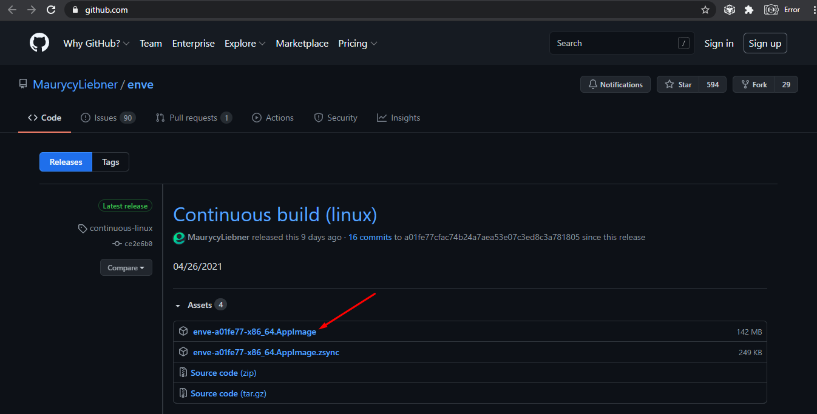
Task: Select the Releases tab button
Action: click(66, 162)
